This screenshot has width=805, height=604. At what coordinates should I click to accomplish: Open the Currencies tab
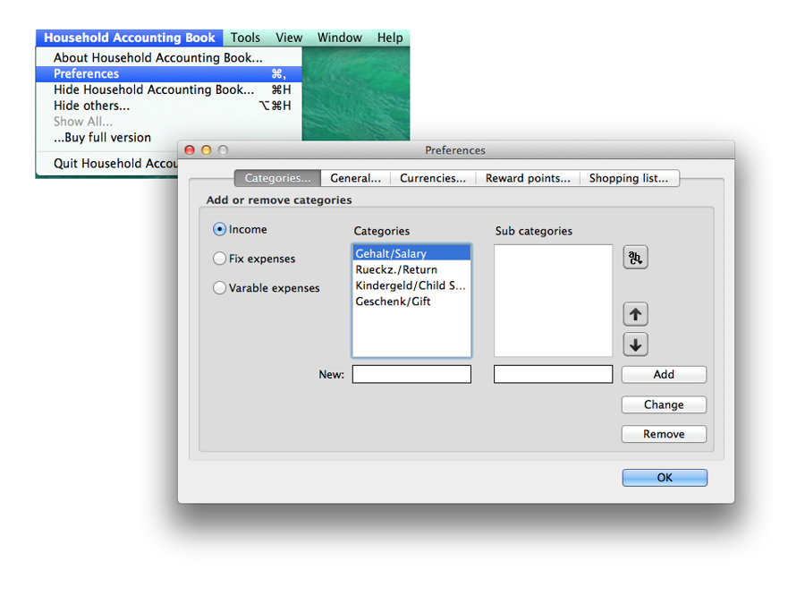tap(432, 178)
